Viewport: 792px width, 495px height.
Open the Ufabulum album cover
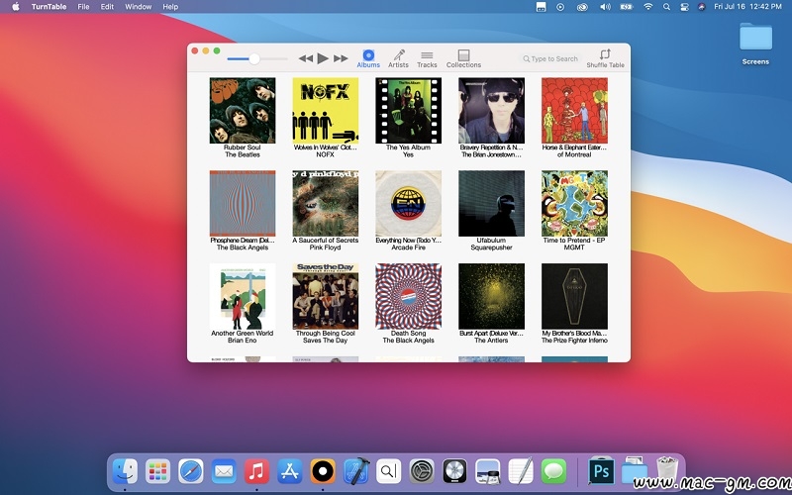[491, 203]
